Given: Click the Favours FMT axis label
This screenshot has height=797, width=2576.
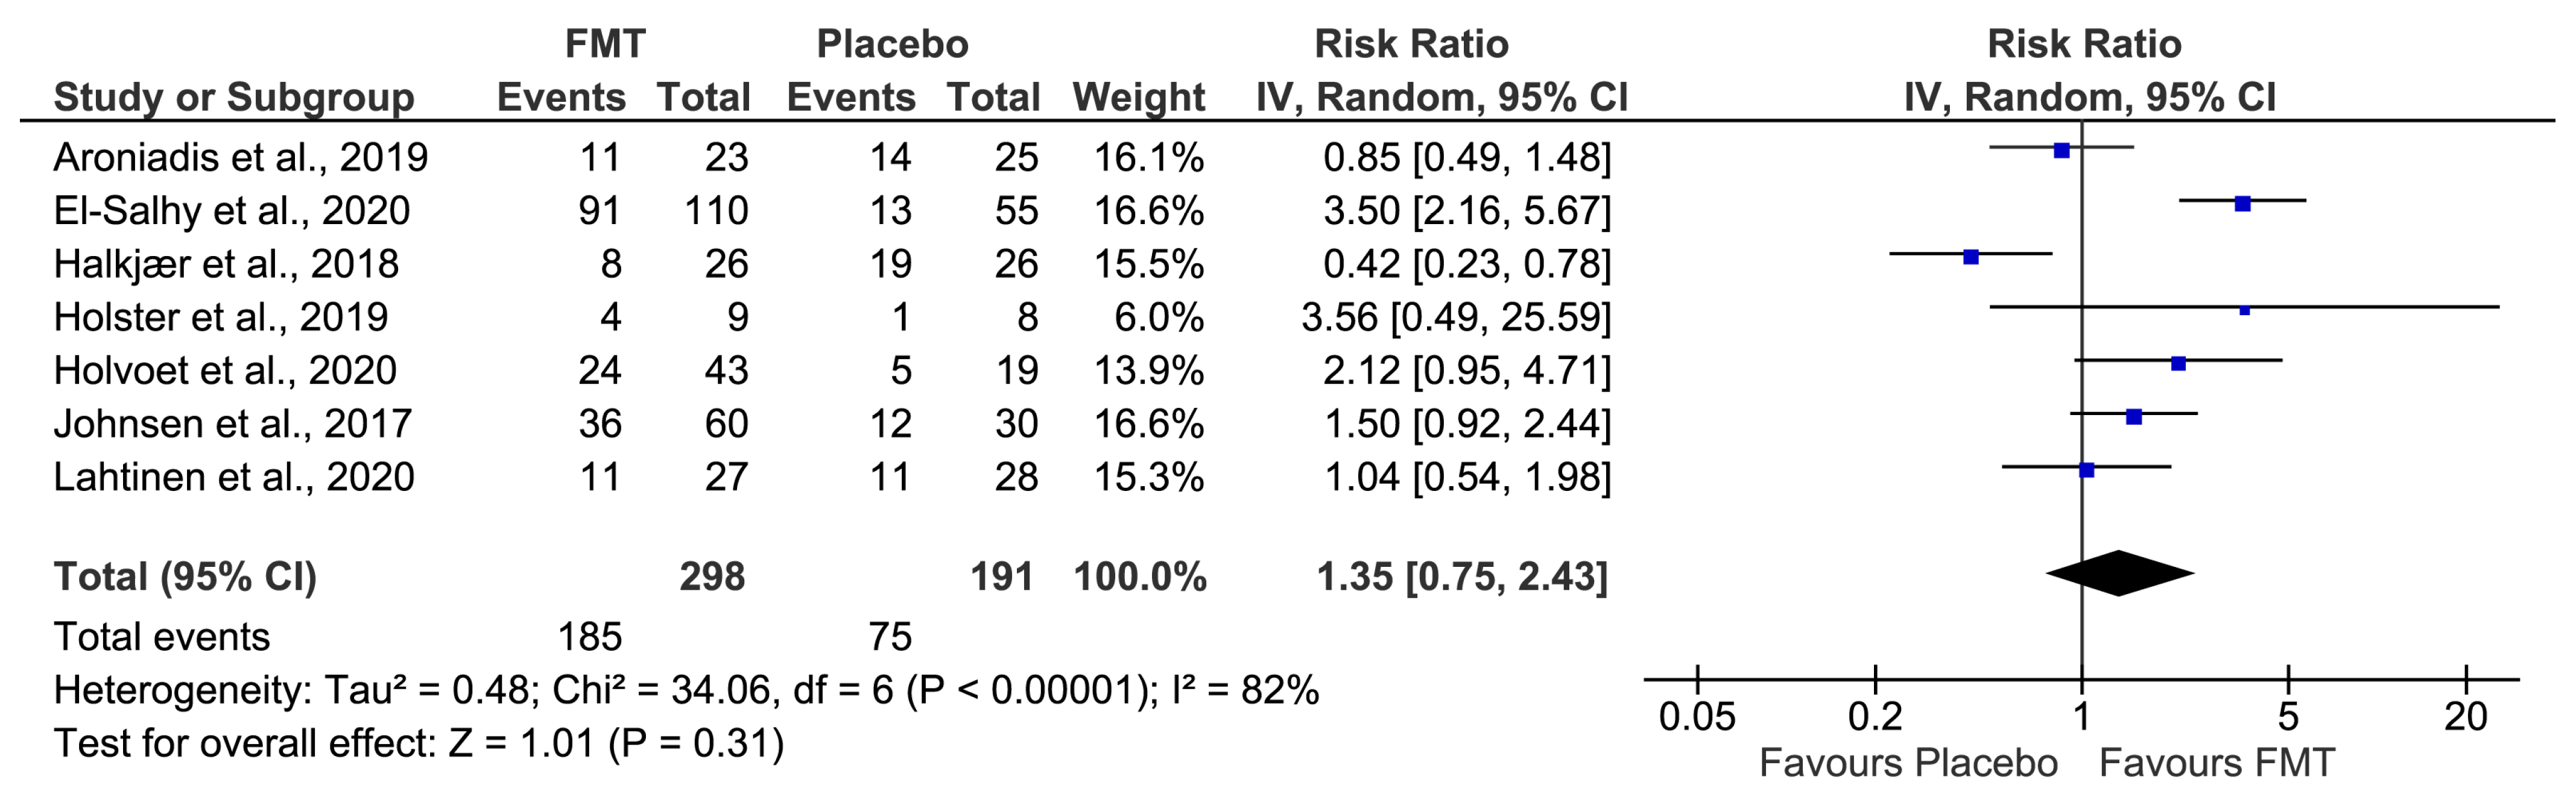Looking at the screenshot, I should pos(2216,763).
